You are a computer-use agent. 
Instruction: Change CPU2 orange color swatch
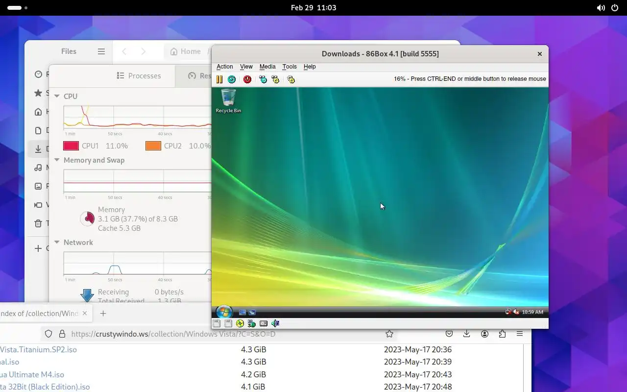[153, 146]
